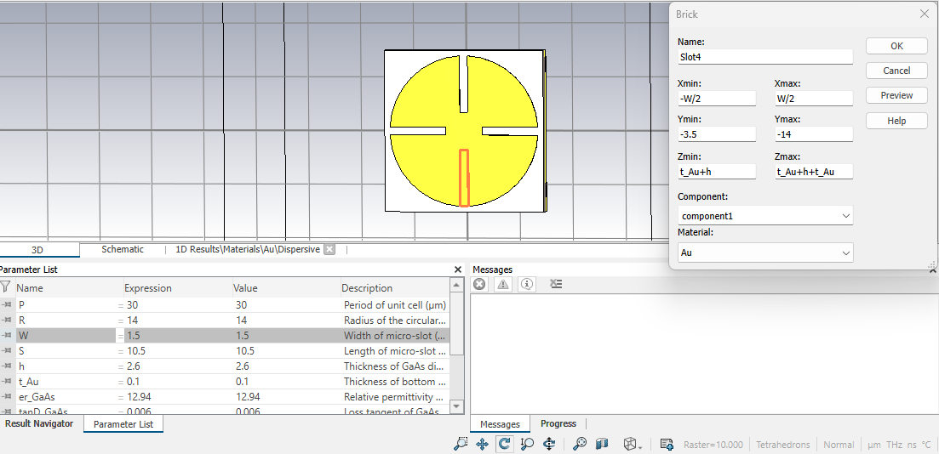939x454 pixels.
Task: Switch to the Result Navigator tab
Action: point(39,423)
